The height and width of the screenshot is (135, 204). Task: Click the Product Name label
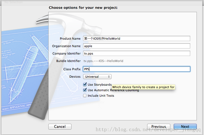[70, 39]
